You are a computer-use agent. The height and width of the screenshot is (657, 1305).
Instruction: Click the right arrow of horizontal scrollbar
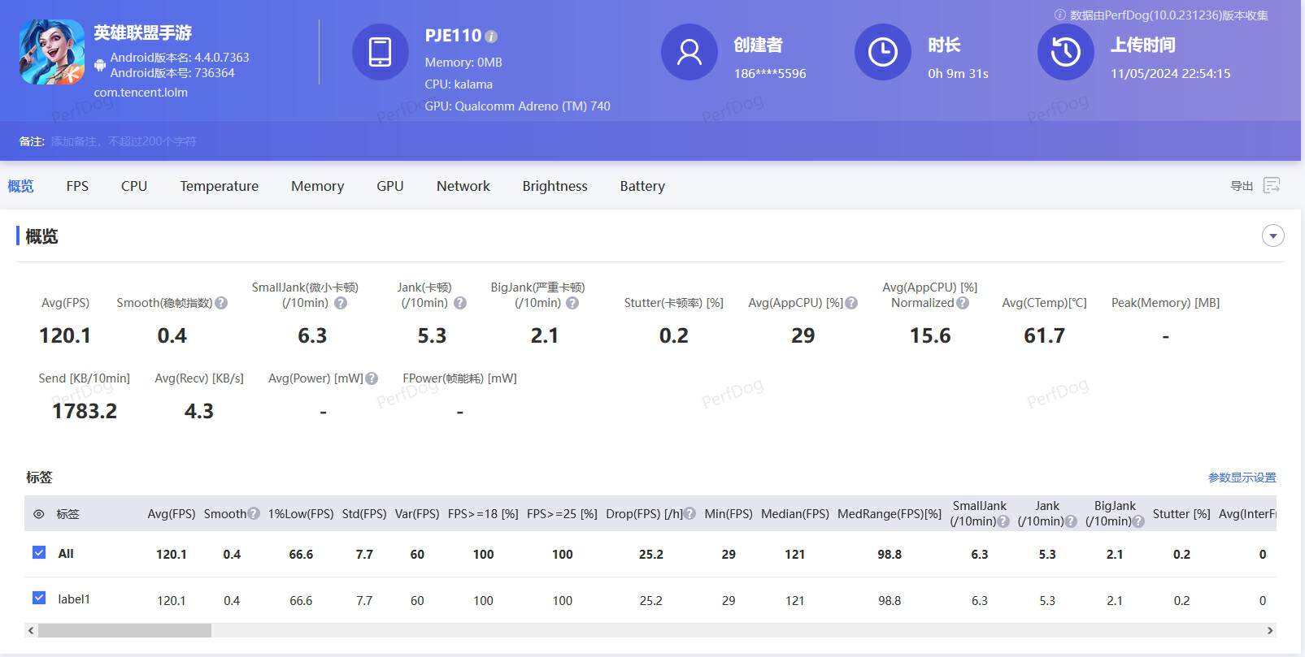tap(1269, 630)
